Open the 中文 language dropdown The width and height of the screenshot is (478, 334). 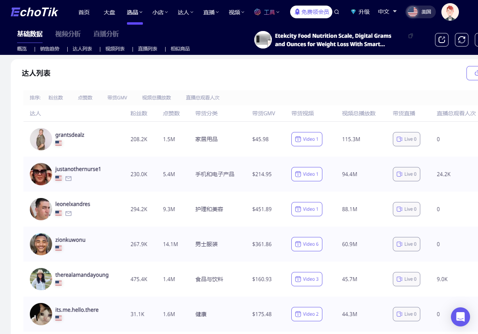pyautogui.click(x=387, y=12)
